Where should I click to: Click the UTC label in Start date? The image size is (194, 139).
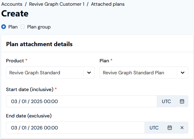(x=166, y=102)
